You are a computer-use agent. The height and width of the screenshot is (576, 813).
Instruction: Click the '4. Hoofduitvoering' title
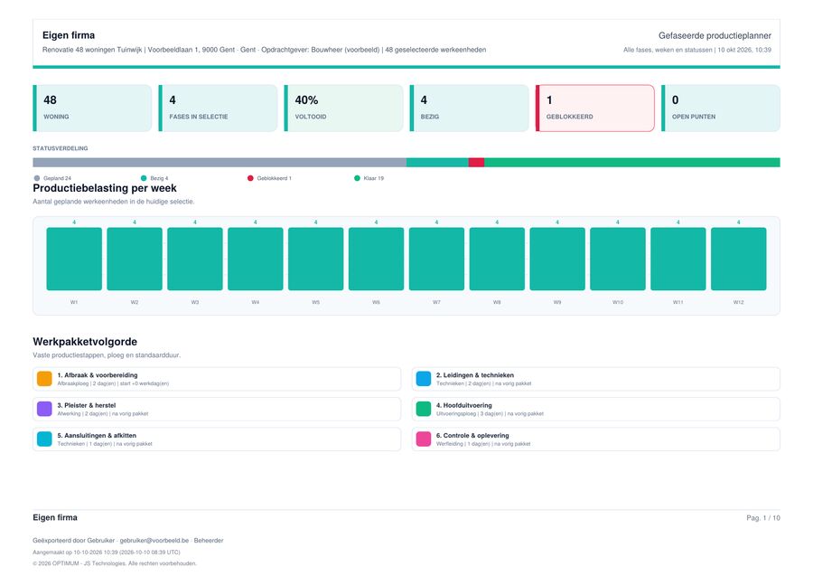(464, 405)
